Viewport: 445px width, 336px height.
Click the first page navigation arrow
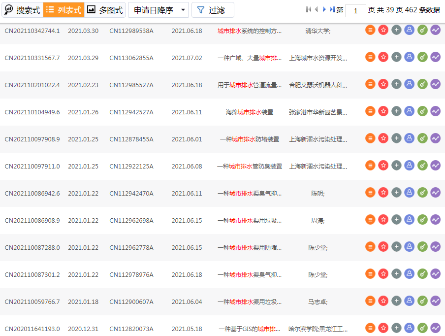(309, 9)
